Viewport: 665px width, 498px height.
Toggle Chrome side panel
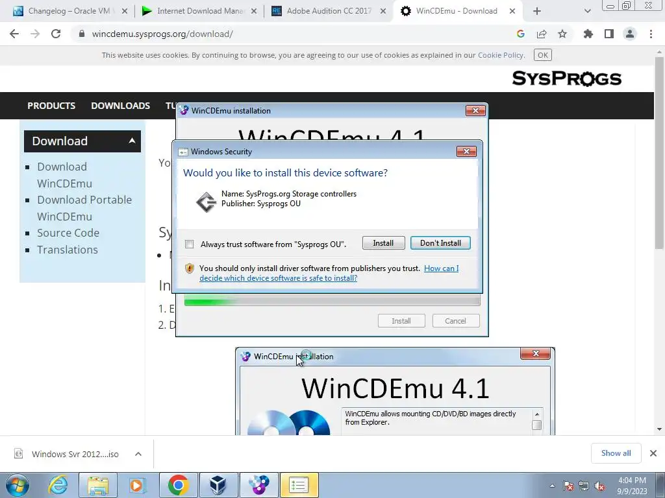609,34
